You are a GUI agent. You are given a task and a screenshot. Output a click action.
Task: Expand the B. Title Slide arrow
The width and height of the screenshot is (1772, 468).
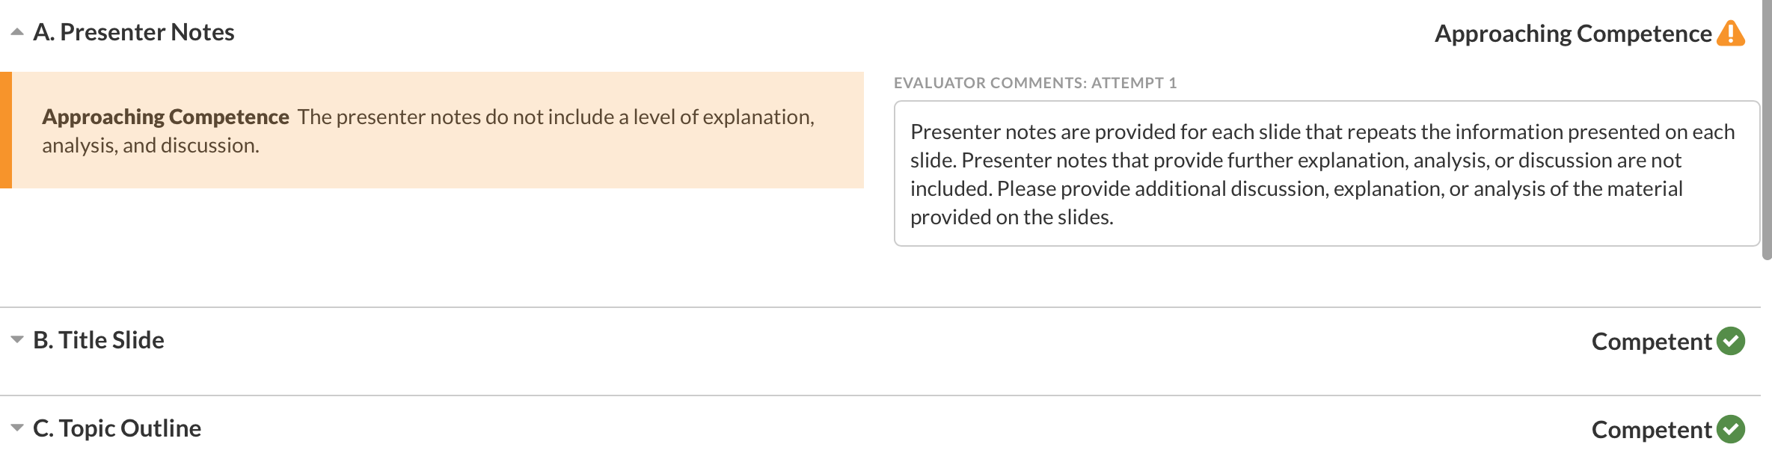pos(17,339)
